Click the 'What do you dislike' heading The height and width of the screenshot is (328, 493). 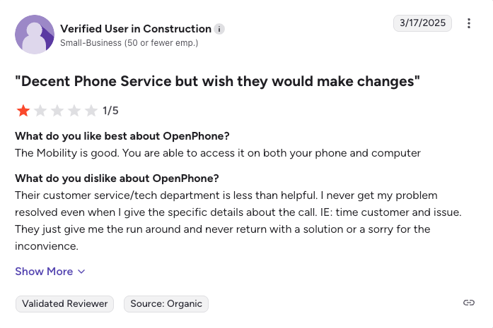(117, 177)
